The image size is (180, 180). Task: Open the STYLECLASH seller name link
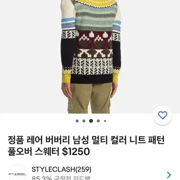tap(53, 169)
